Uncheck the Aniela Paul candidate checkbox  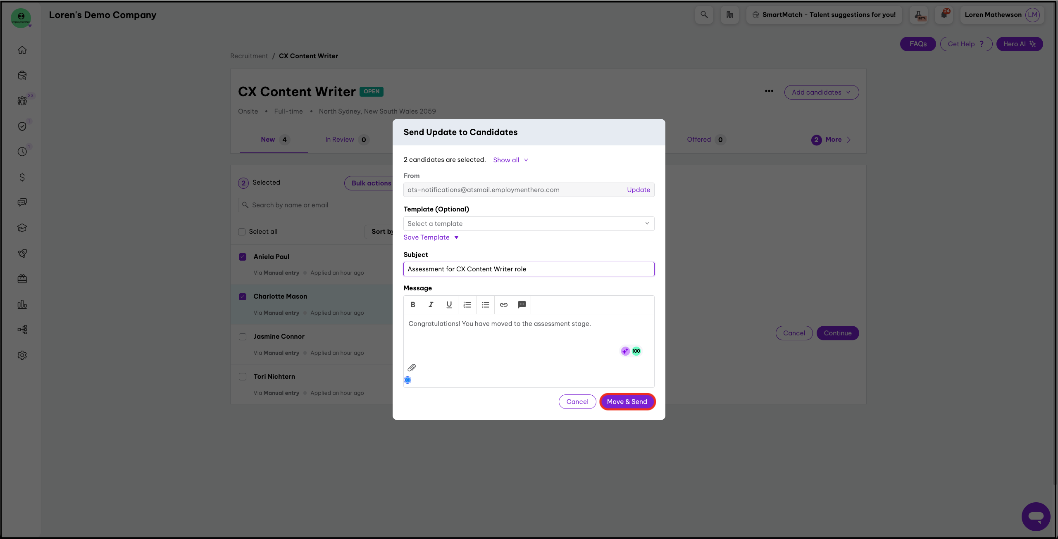point(243,257)
